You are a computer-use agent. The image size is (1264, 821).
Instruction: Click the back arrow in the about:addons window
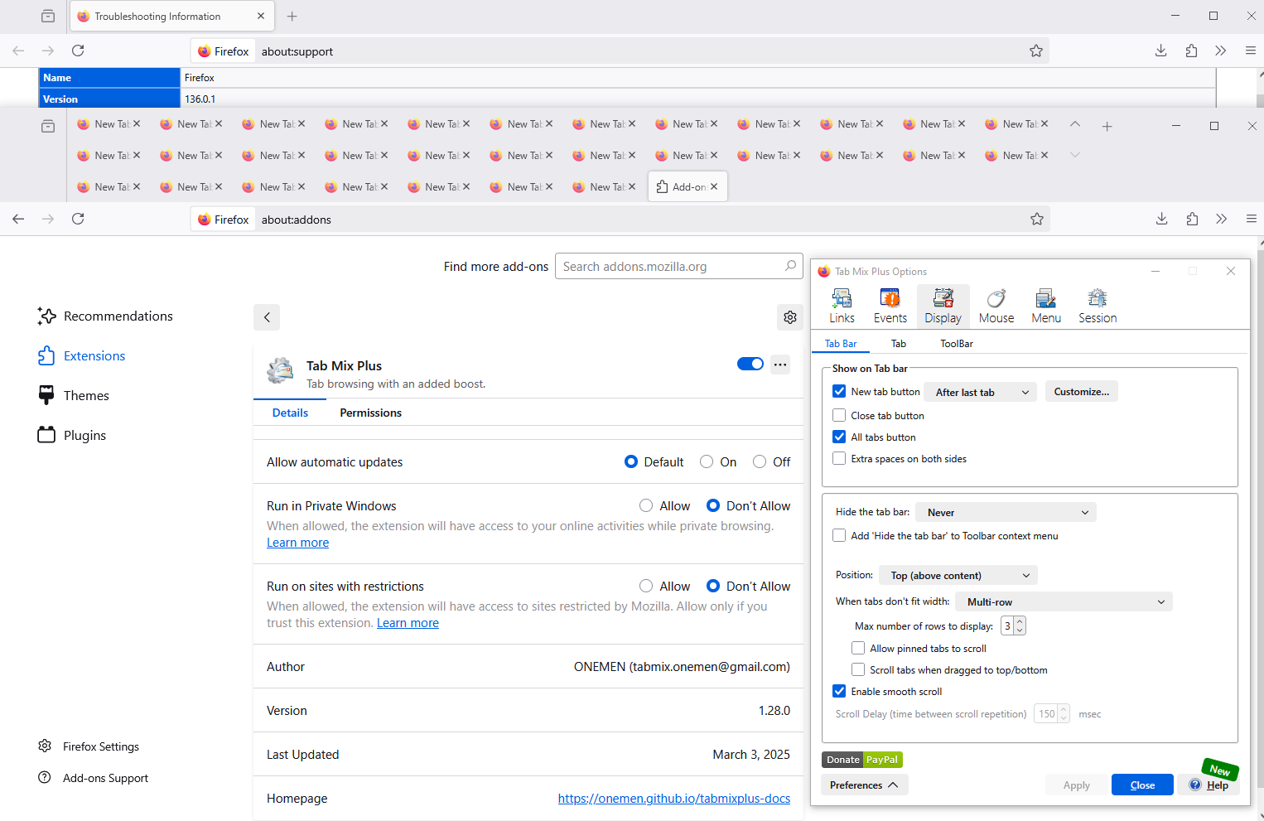click(18, 220)
